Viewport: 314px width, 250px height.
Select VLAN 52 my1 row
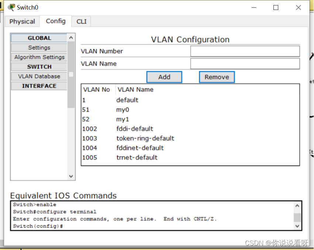click(x=190, y=119)
